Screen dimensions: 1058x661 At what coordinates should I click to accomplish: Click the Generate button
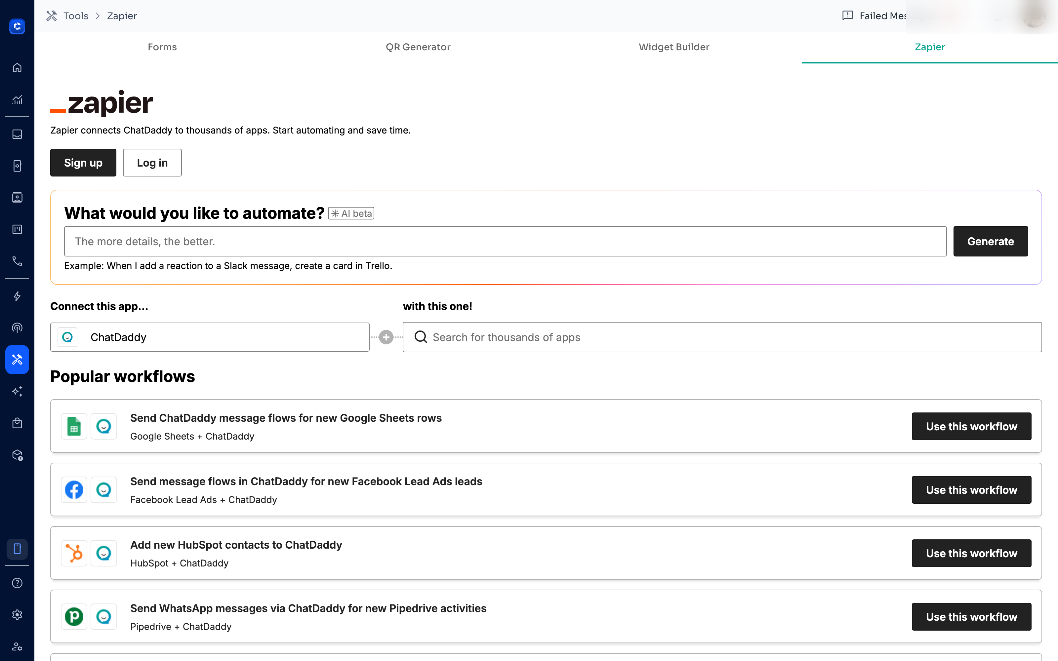990,241
